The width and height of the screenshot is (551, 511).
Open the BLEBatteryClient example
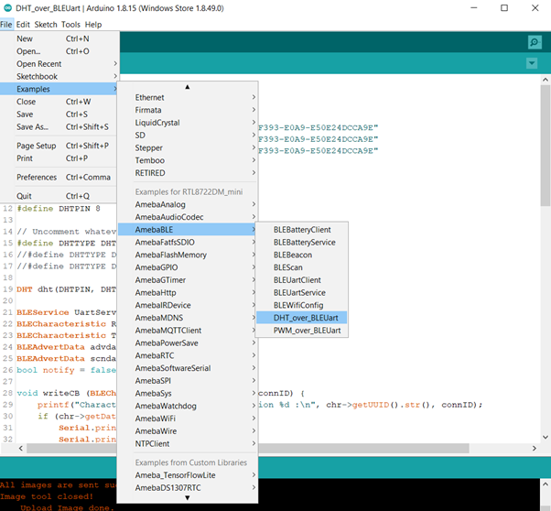pos(302,229)
